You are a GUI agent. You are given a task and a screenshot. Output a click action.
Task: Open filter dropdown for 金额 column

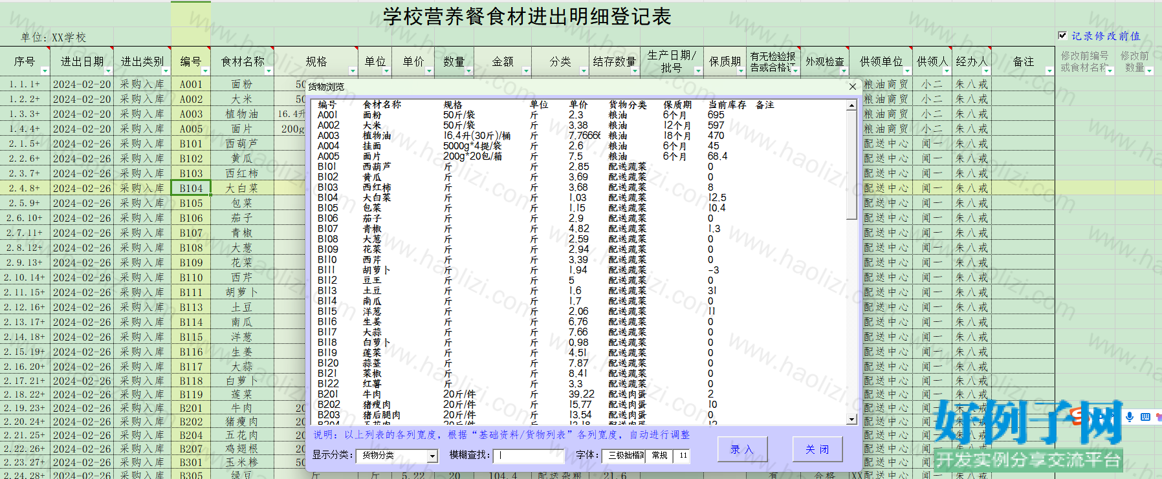click(x=526, y=70)
